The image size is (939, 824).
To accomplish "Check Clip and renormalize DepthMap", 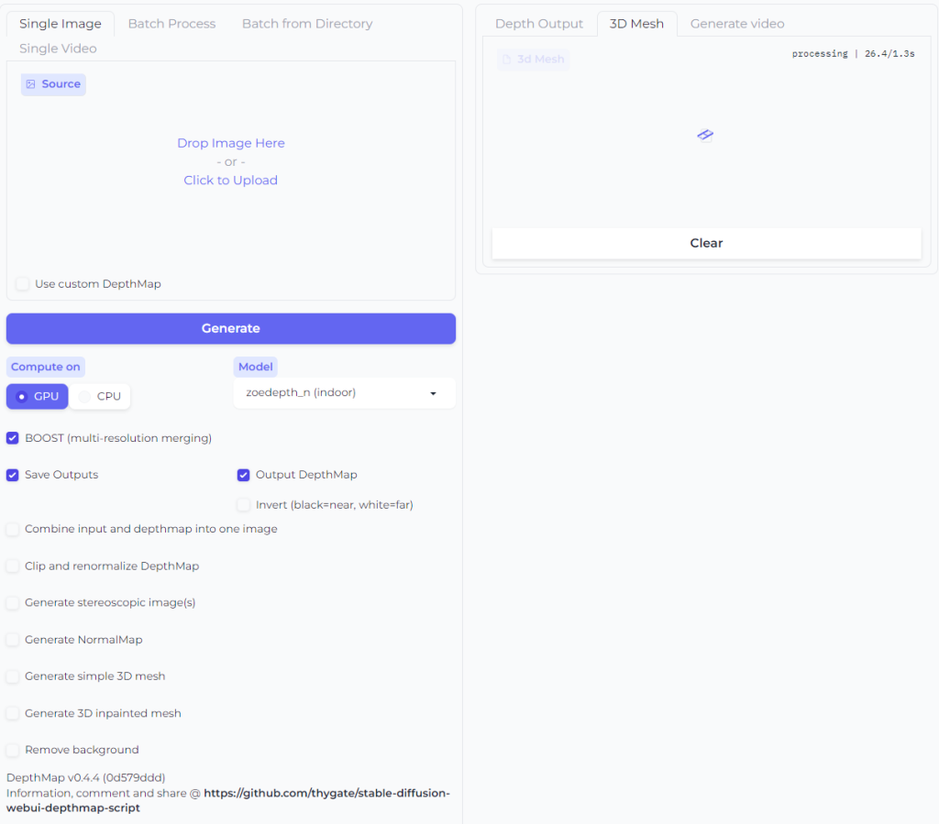I will (13, 566).
